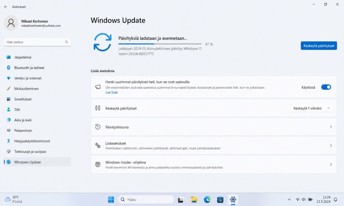Click the Päivityksiä ladataan ja asennetaan status
344x206 pixels.
click(153, 38)
